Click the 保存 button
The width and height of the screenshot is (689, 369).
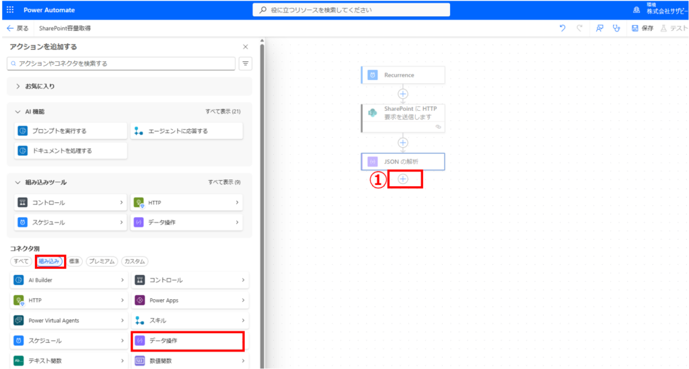point(643,28)
